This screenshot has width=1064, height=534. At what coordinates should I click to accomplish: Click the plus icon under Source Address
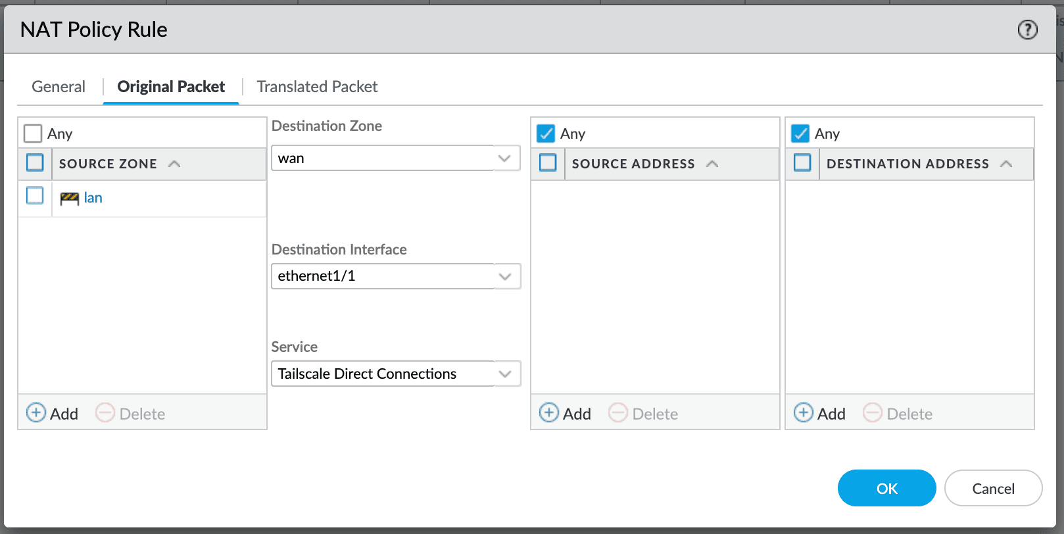[x=549, y=413]
